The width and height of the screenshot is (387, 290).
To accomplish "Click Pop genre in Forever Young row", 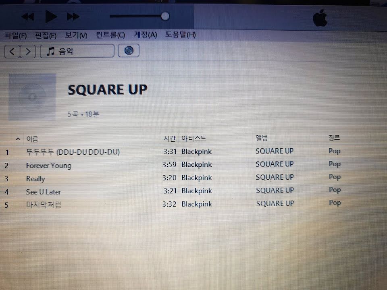I will pos(335,164).
